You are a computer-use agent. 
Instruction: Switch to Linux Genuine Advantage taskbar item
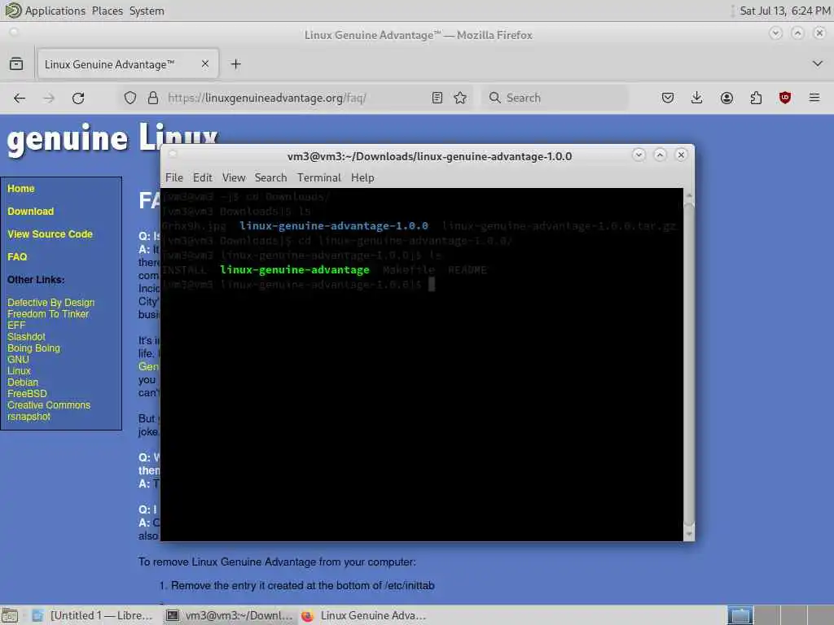coord(364,615)
